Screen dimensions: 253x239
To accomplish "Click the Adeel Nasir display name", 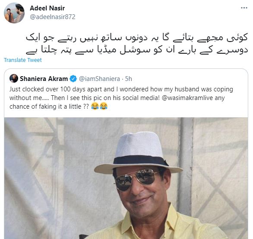I will coord(47,8).
